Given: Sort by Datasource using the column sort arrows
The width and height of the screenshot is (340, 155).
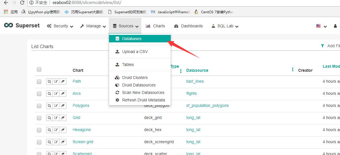Looking at the screenshot, I should (x=292, y=69).
